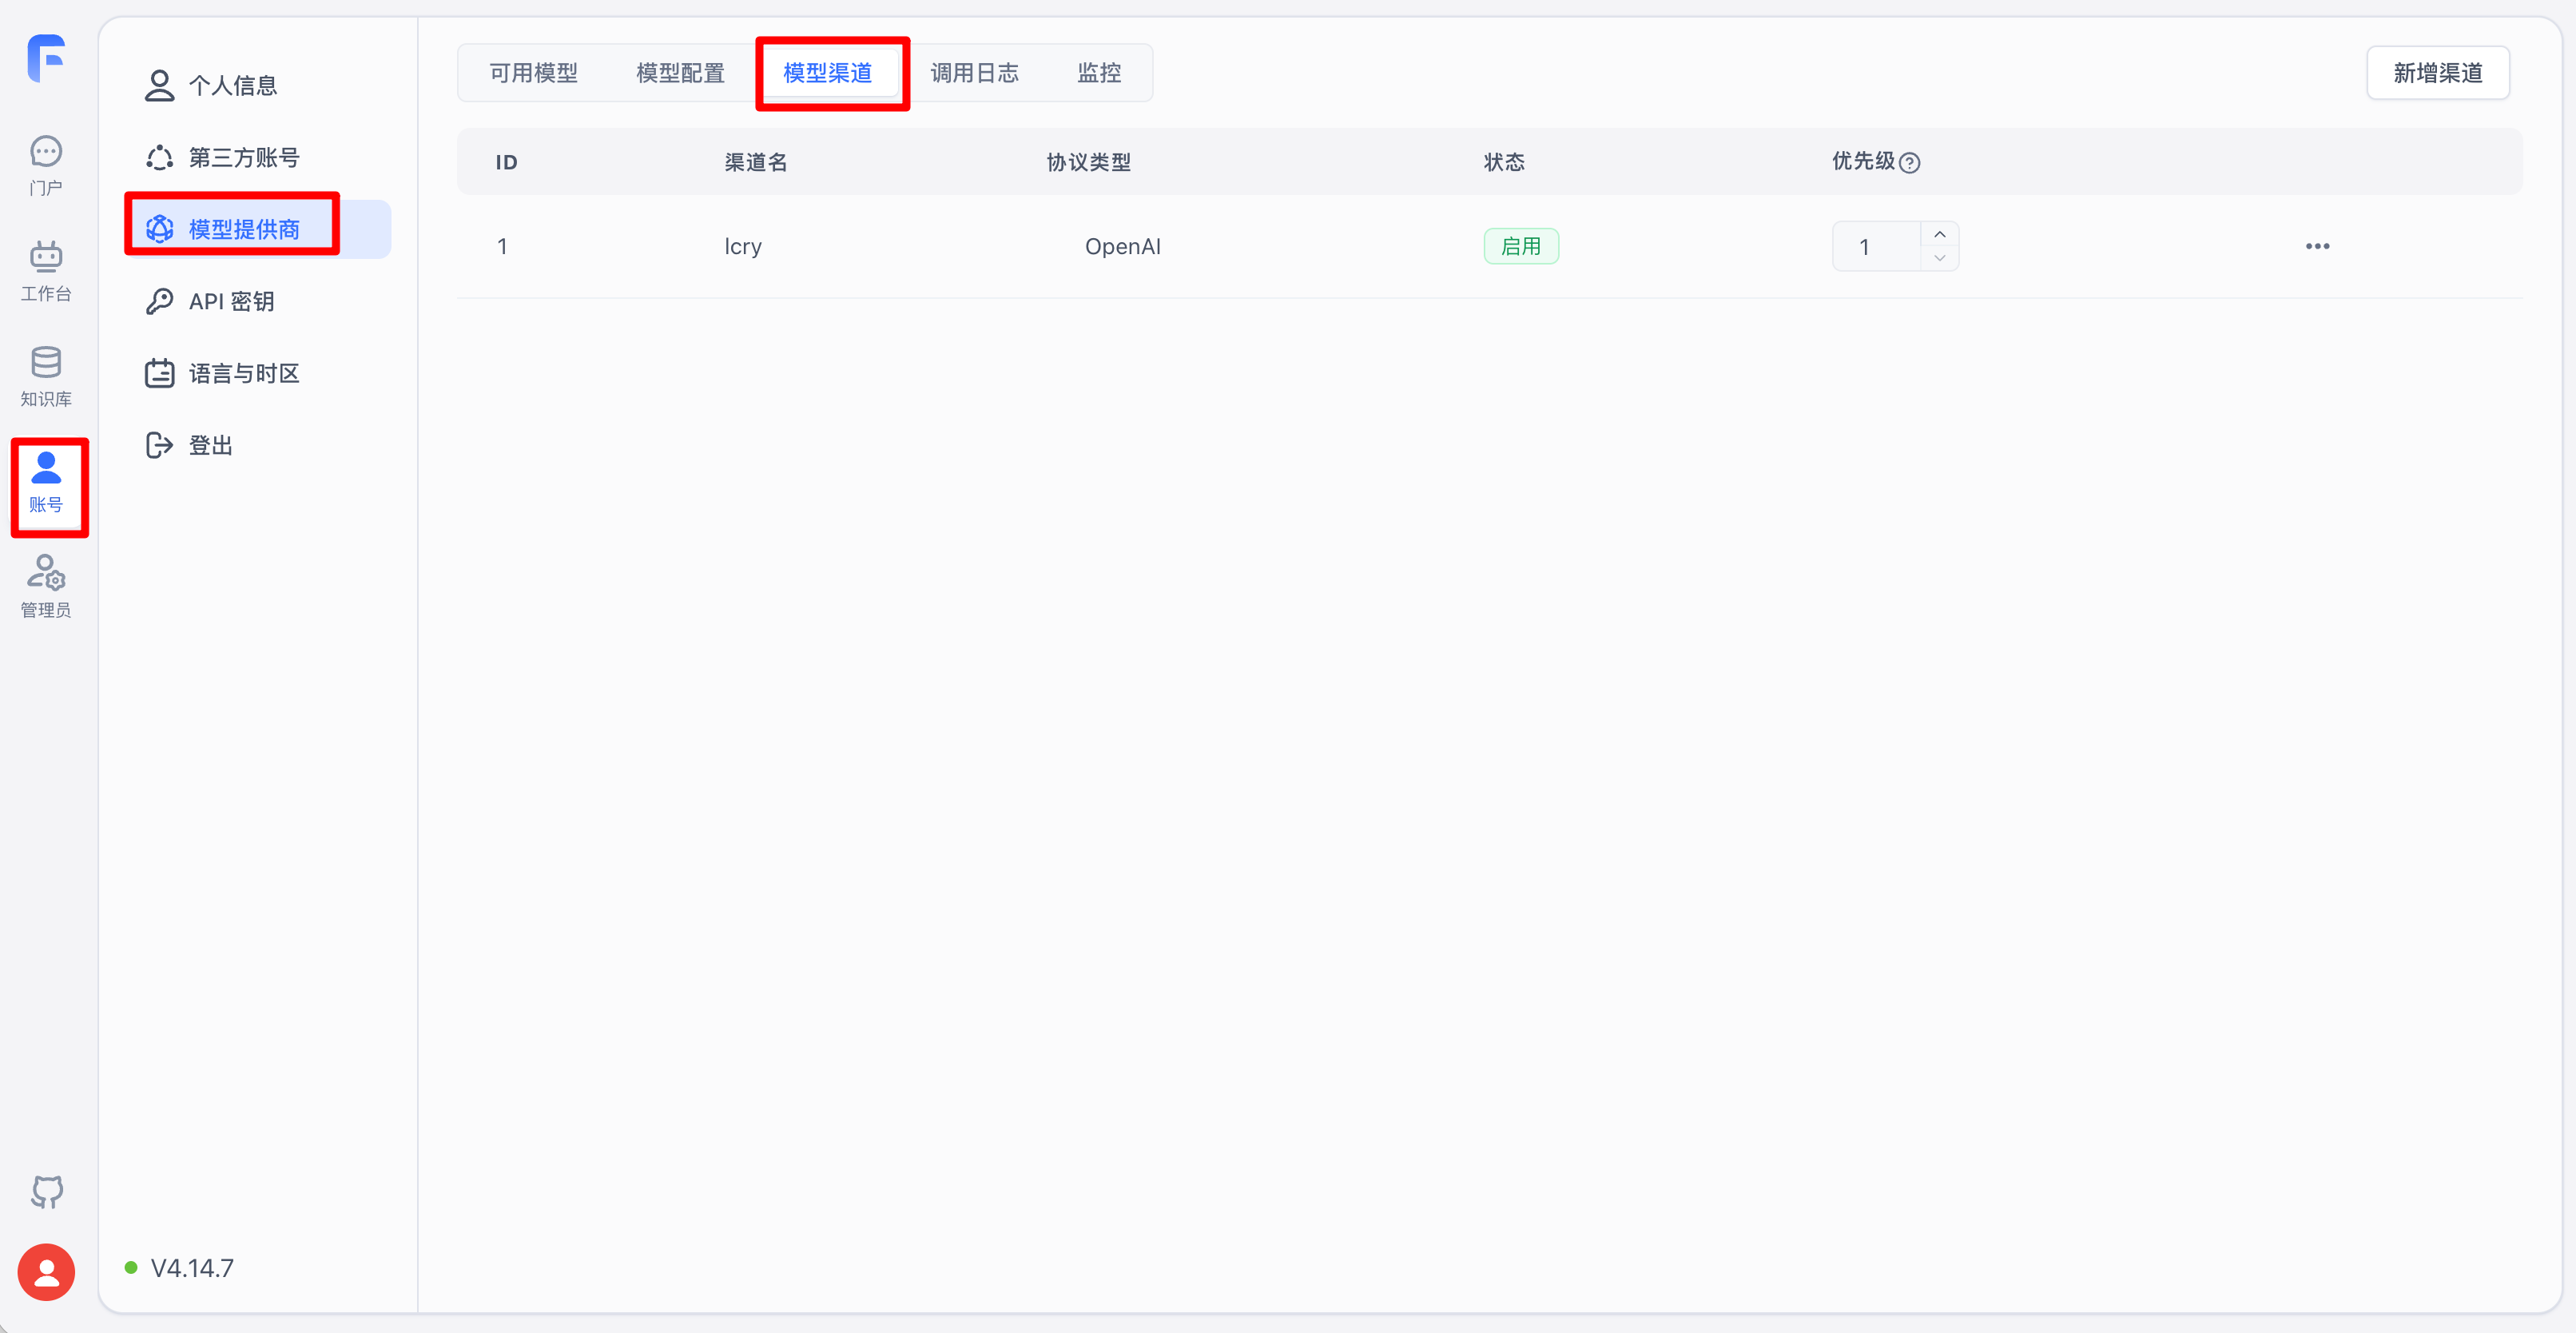Image resolution: width=2576 pixels, height=1333 pixels.
Task: Select the 登出 logout option
Action: tap(210, 444)
